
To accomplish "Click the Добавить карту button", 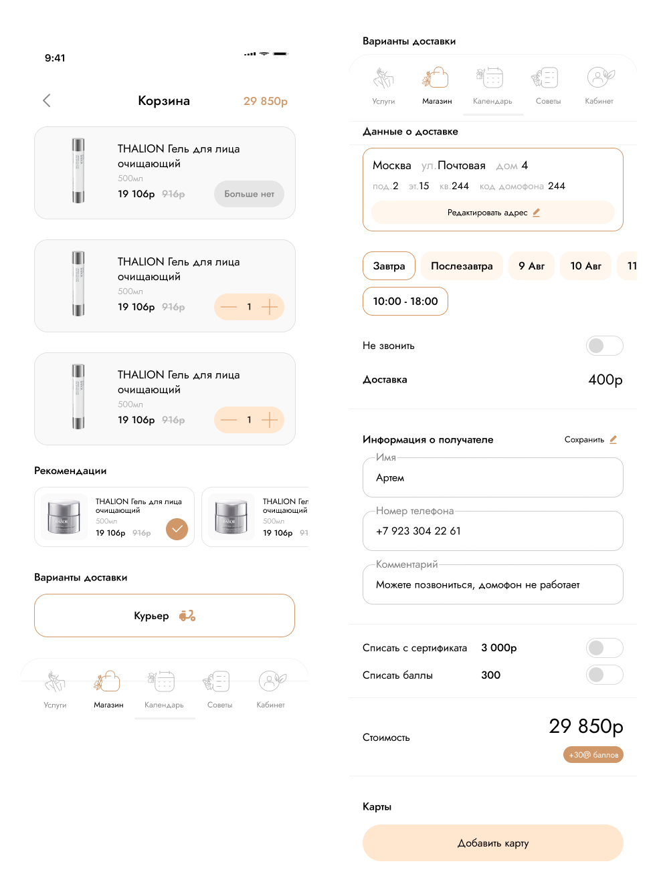I will tap(493, 843).
